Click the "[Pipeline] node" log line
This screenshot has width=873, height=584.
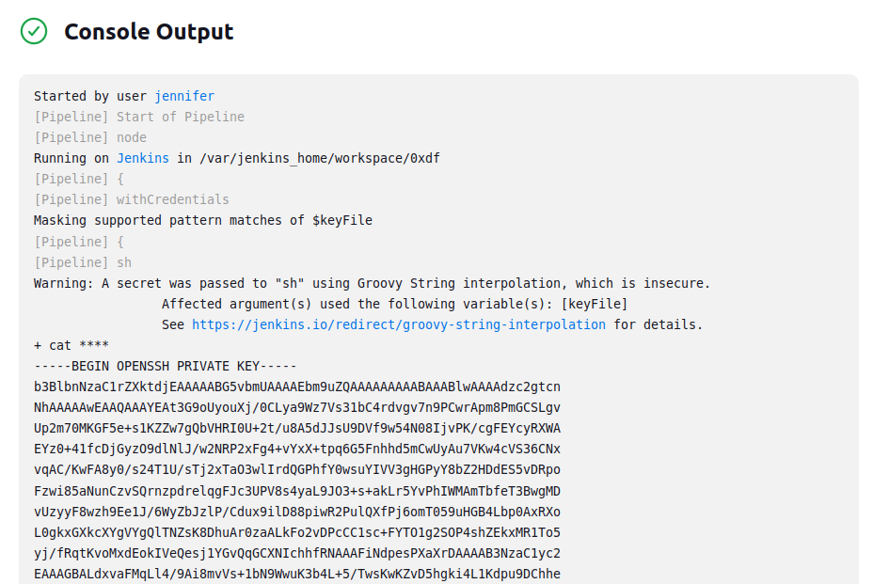90,137
